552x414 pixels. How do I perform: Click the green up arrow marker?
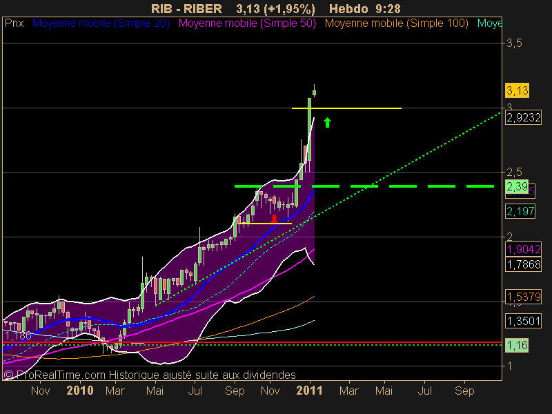[327, 123]
